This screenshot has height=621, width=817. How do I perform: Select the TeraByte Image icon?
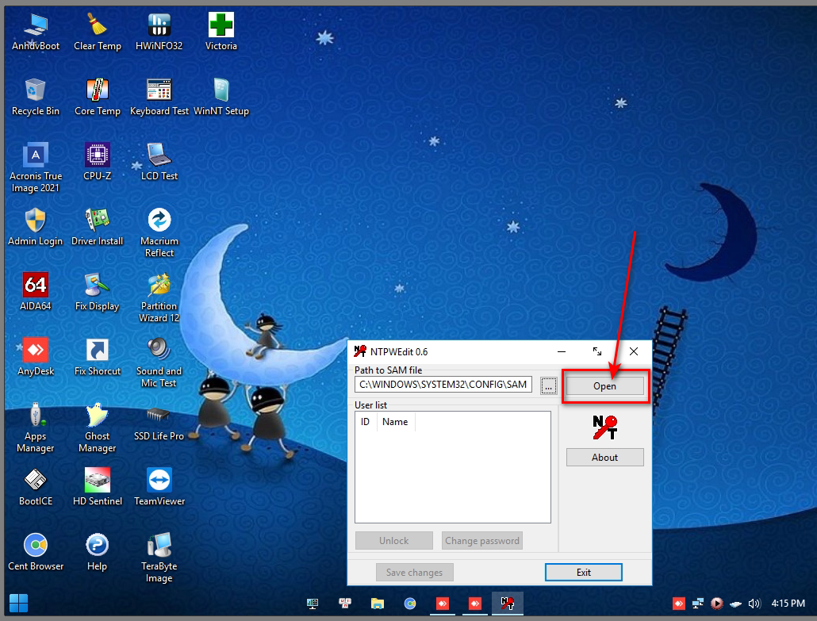coord(159,558)
